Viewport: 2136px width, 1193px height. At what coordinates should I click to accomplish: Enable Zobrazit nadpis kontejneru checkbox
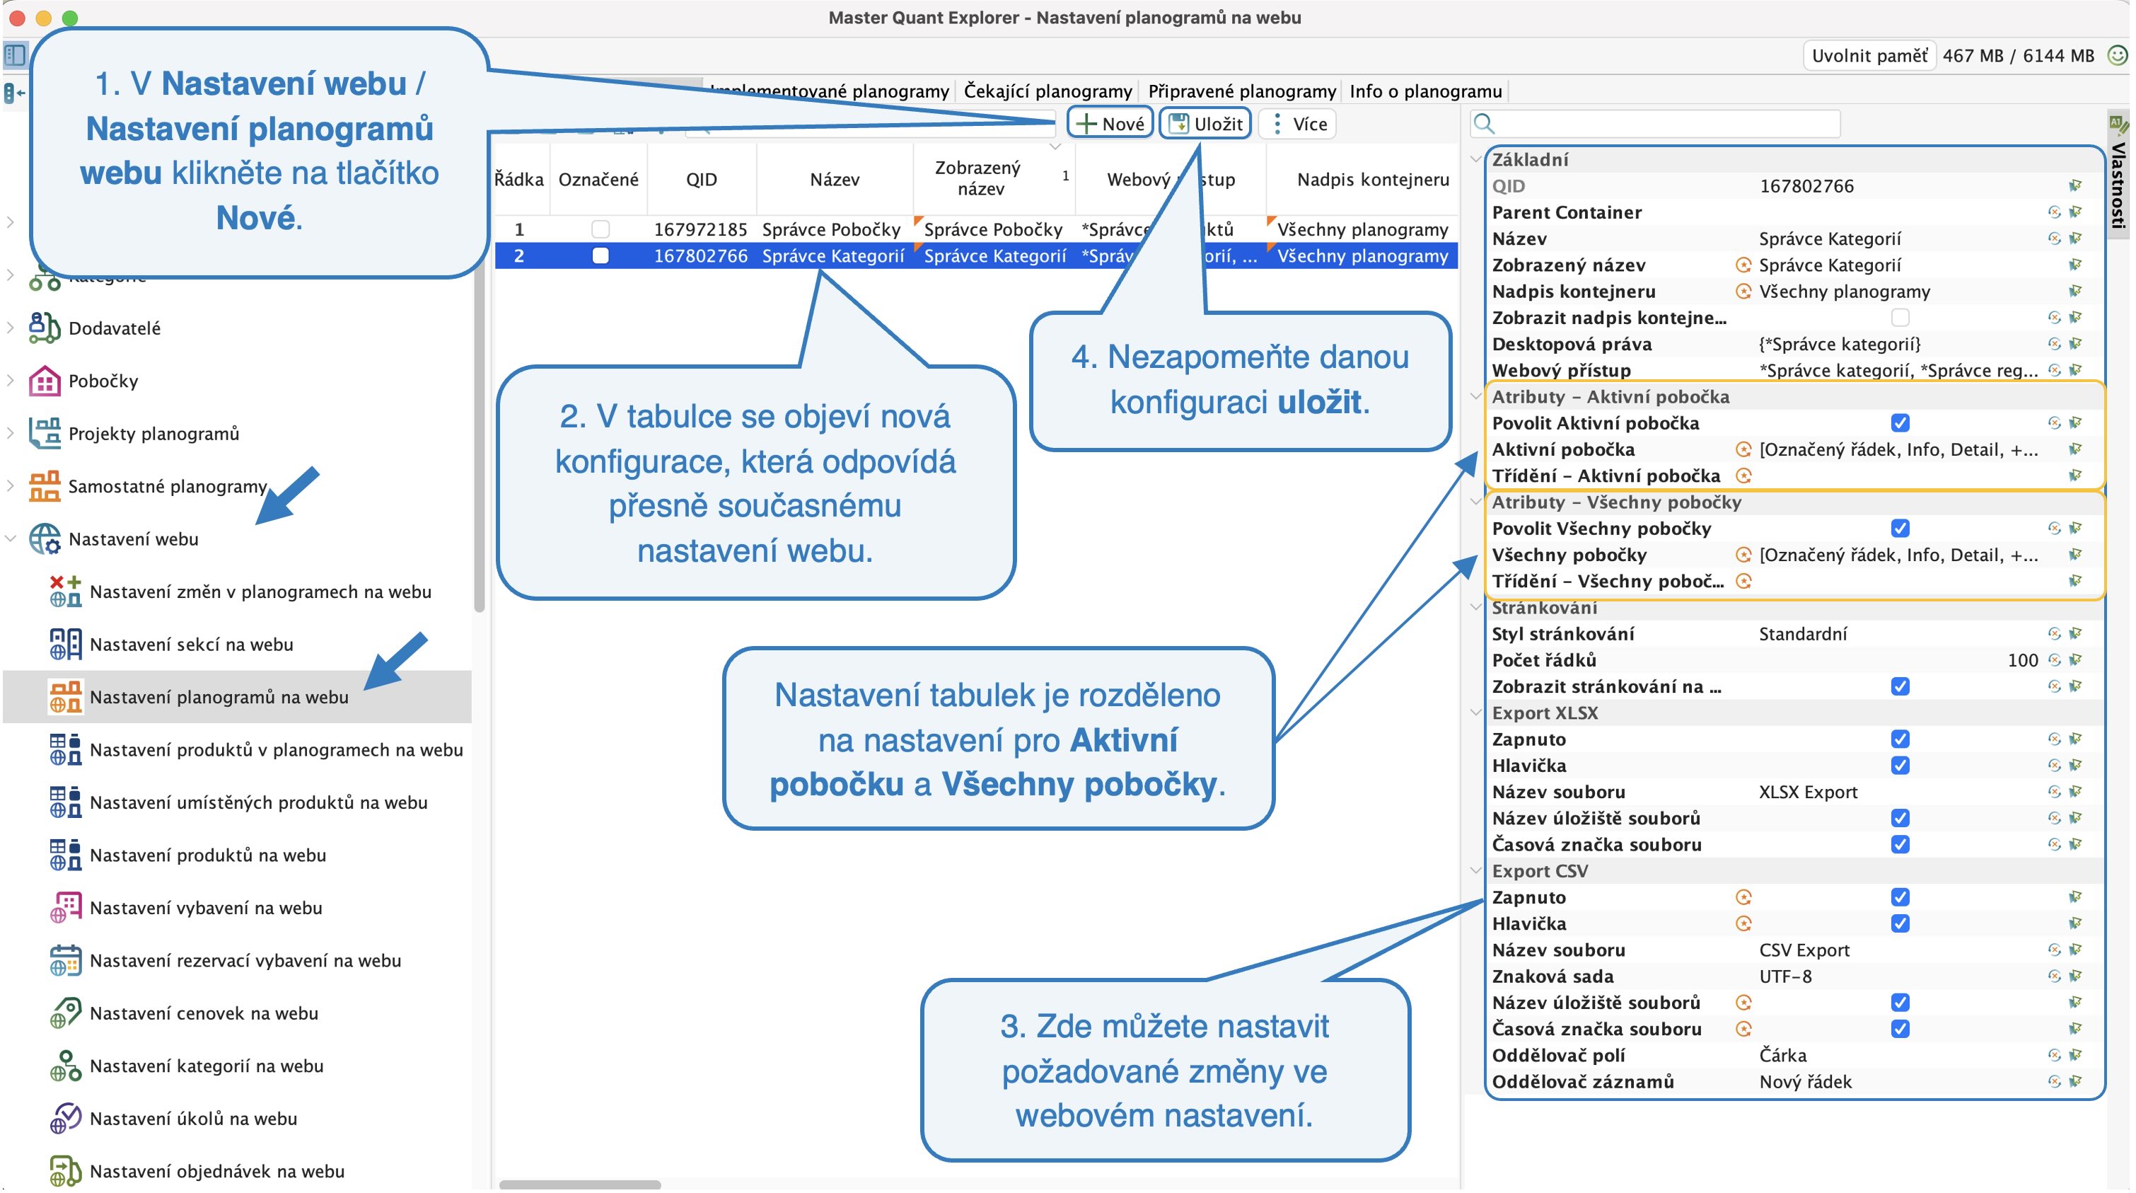(1900, 318)
